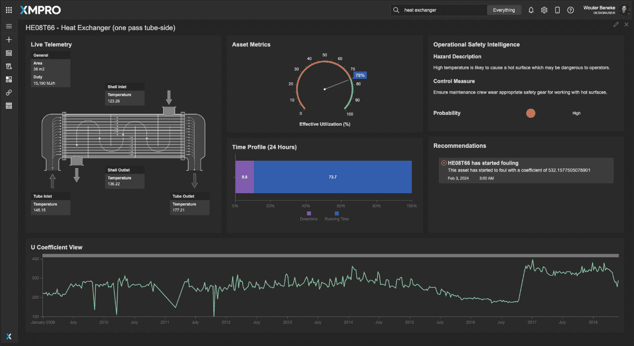Toggle the Downtime legend series
The height and width of the screenshot is (346, 634).
tap(309, 216)
